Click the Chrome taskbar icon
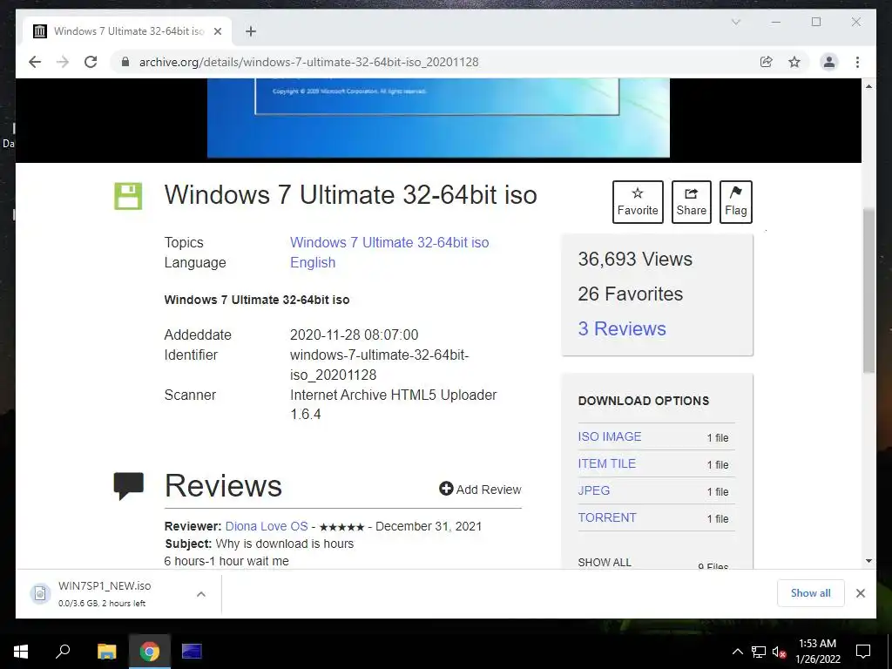This screenshot has height=669, width=892. point(149,652)
